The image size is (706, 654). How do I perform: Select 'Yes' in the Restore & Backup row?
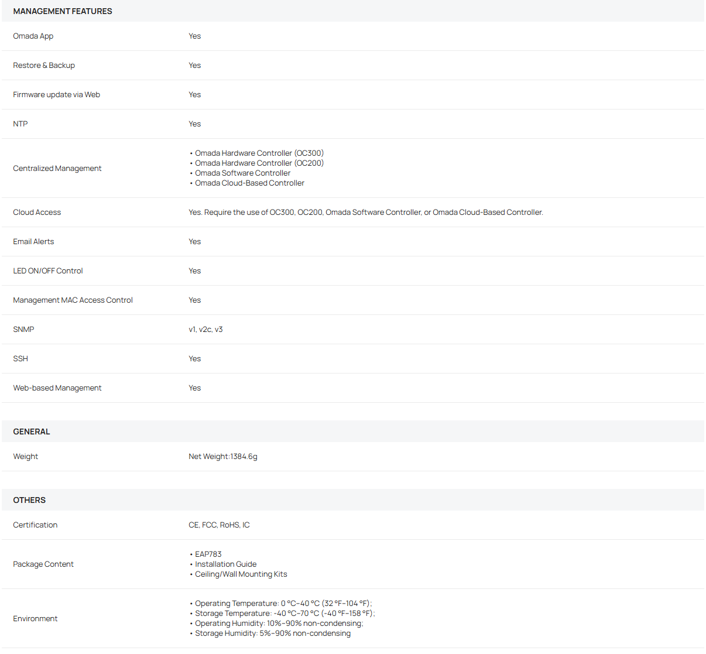pyautogui.click(x=195, y=66)
